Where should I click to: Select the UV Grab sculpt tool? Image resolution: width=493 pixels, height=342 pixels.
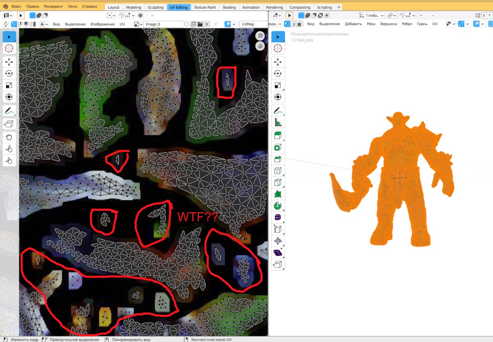point(9,137)
